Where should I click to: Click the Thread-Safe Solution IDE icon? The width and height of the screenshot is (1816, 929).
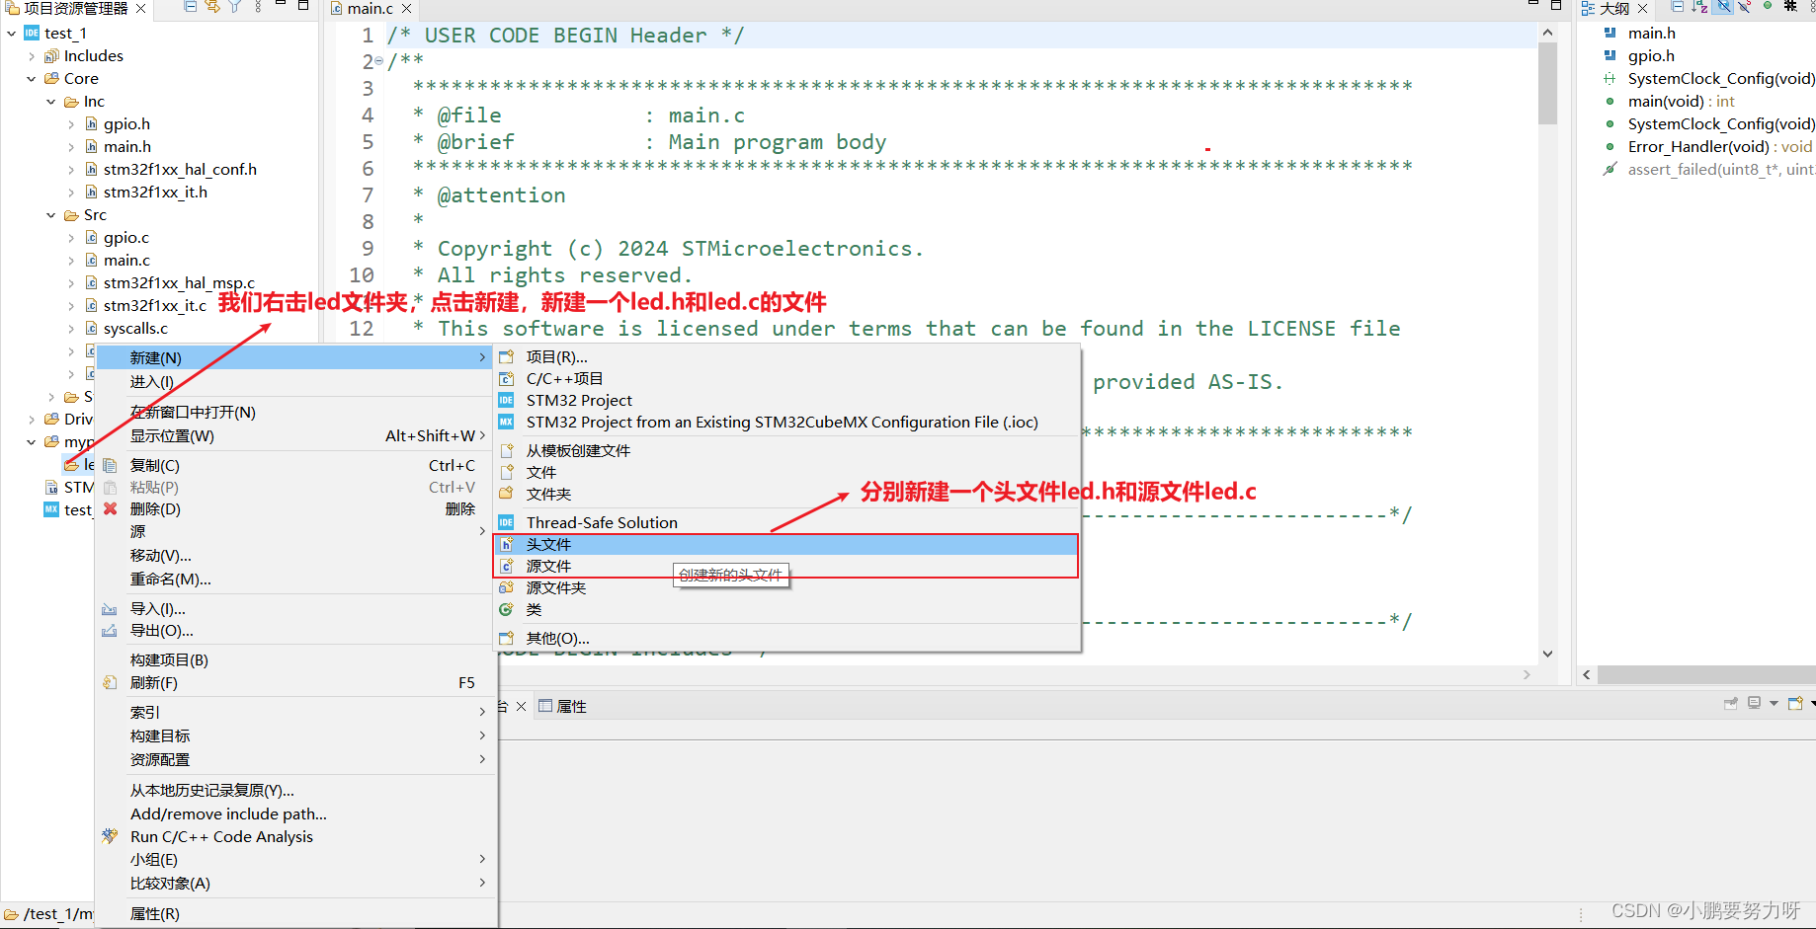point(506,522)
